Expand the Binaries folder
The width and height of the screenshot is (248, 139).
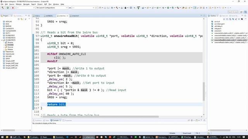4,42
